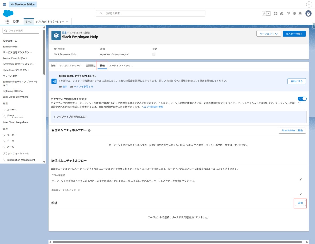Open Hyperforce アシスタント in sidebar
315x244 pixels.
16,70
